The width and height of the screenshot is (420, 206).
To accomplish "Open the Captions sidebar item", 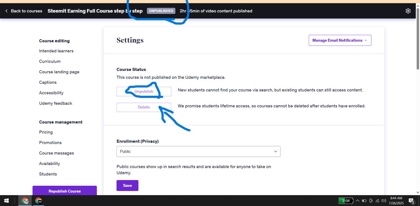I will (x=48, y=82).
